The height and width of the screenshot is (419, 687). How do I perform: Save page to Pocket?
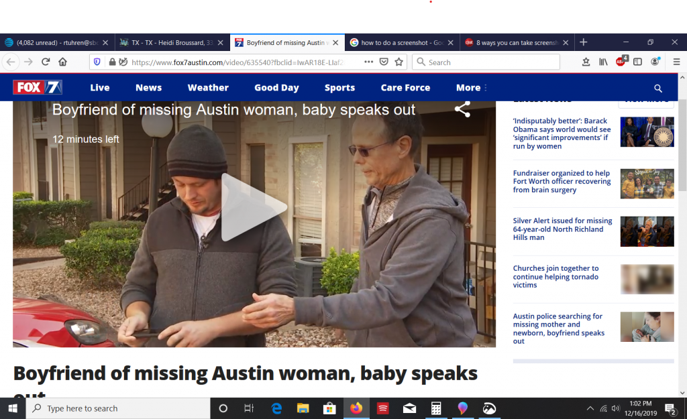click(384, 62)
